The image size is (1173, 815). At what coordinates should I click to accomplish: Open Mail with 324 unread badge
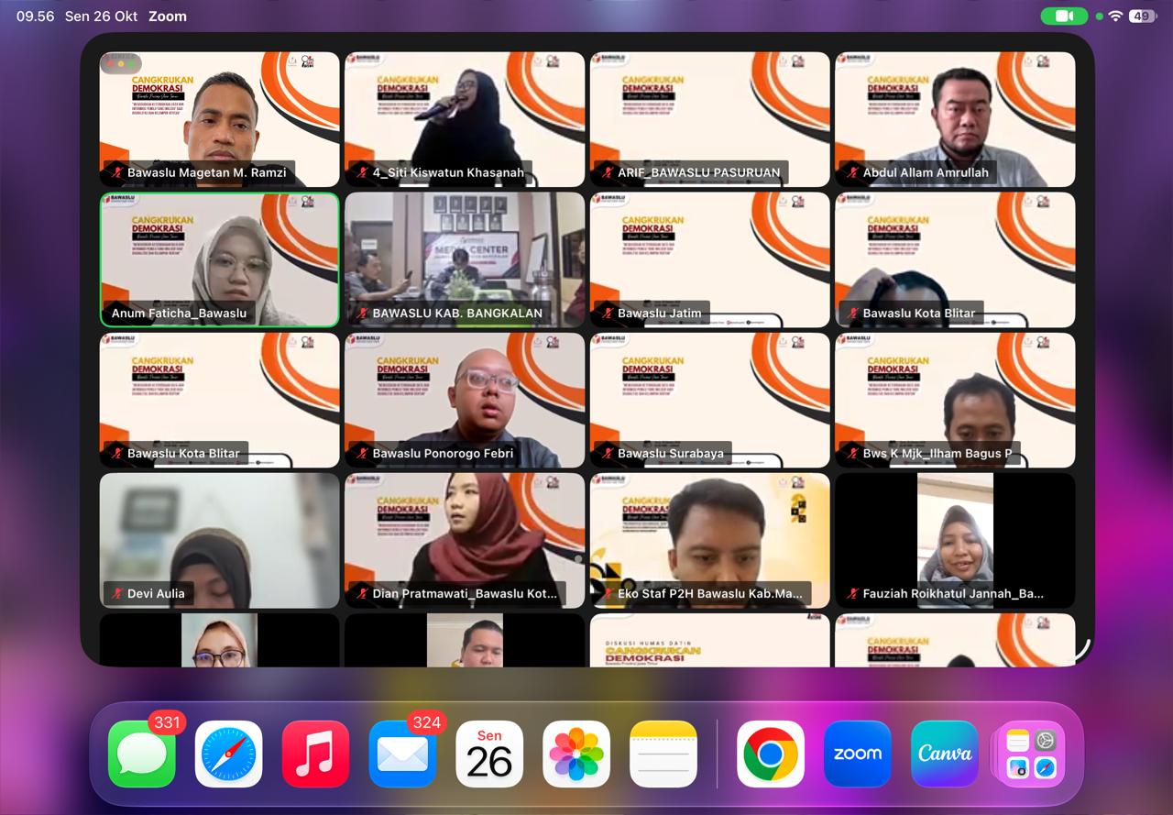402,754
